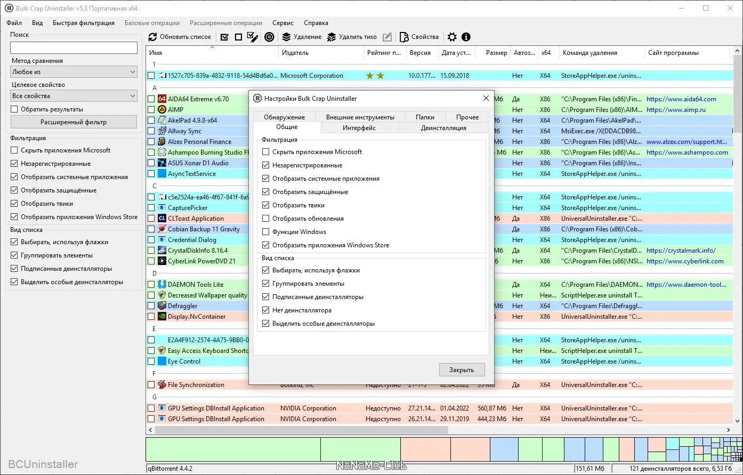Click the properties document-magnifier icon

tap(404, 37)
